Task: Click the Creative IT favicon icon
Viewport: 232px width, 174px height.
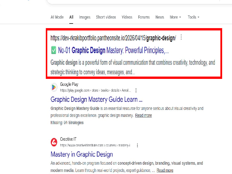Action: tap(54, 142)
